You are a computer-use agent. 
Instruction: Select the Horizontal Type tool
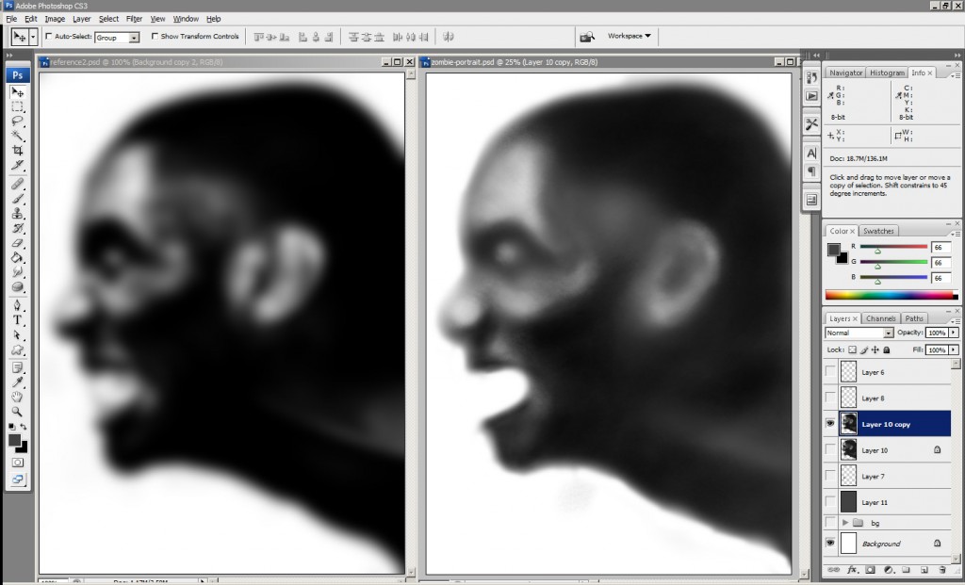click(17, 319)
